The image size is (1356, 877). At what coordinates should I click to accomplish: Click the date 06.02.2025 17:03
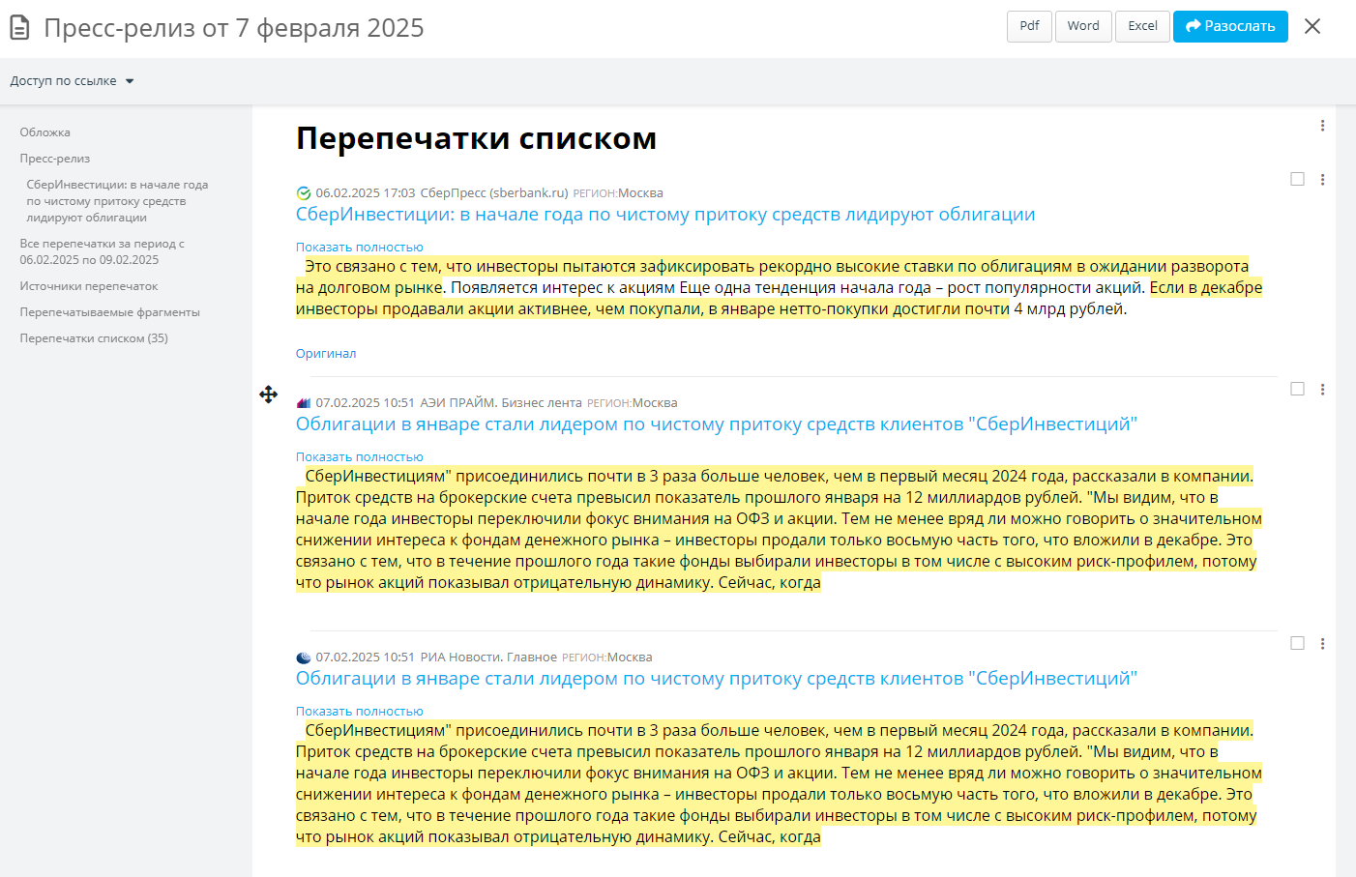point(366,193)
